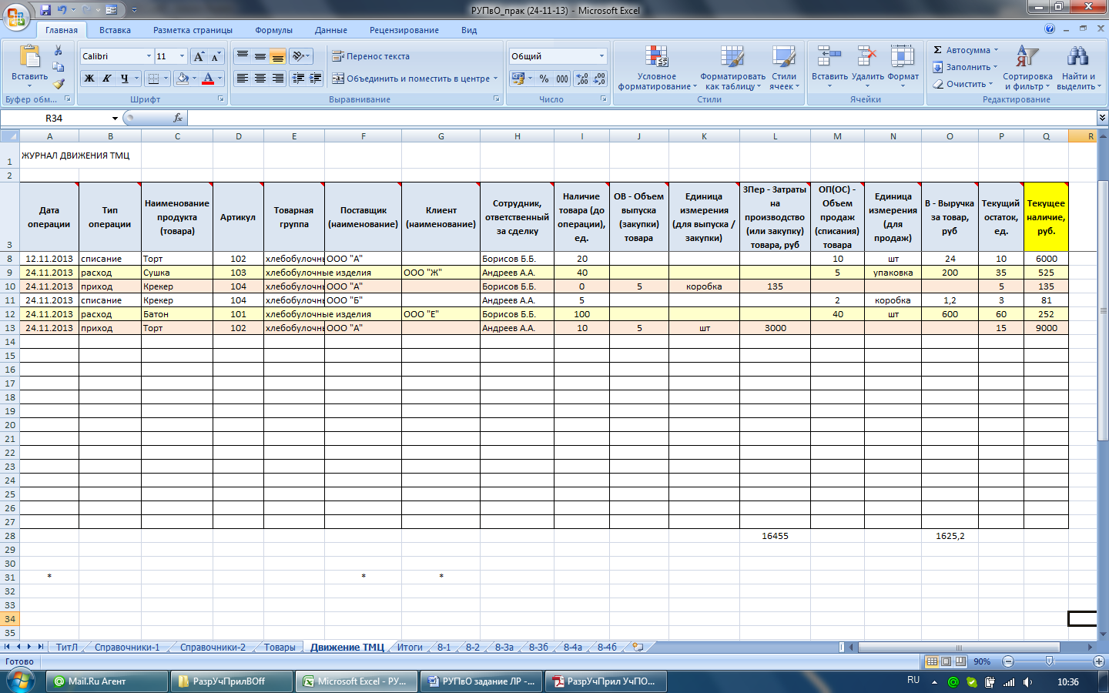Toggle align text left
This screenshot has height=693, width=1109.
243,79
